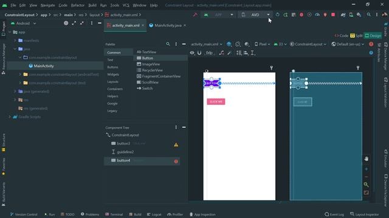The width and height of the screenshot is (389, 218).
Task: Open the Palette options kebab menu
Action: pos(176,44)
